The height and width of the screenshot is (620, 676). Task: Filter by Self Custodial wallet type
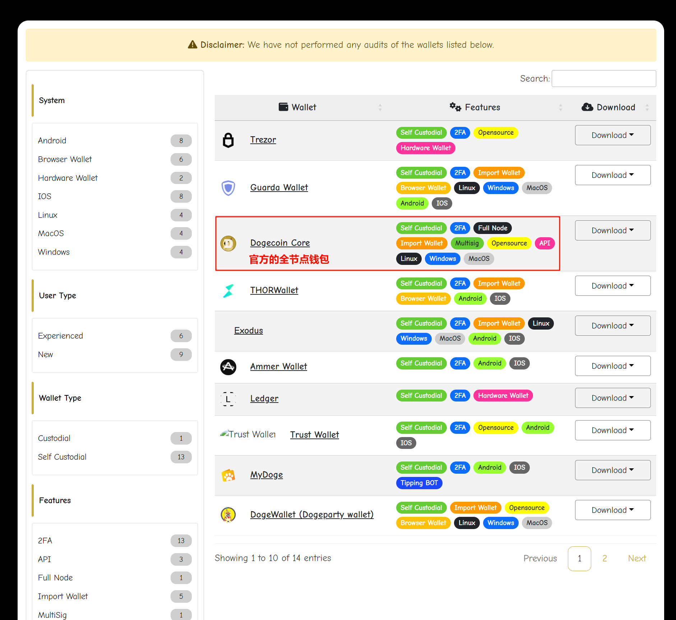115,457
